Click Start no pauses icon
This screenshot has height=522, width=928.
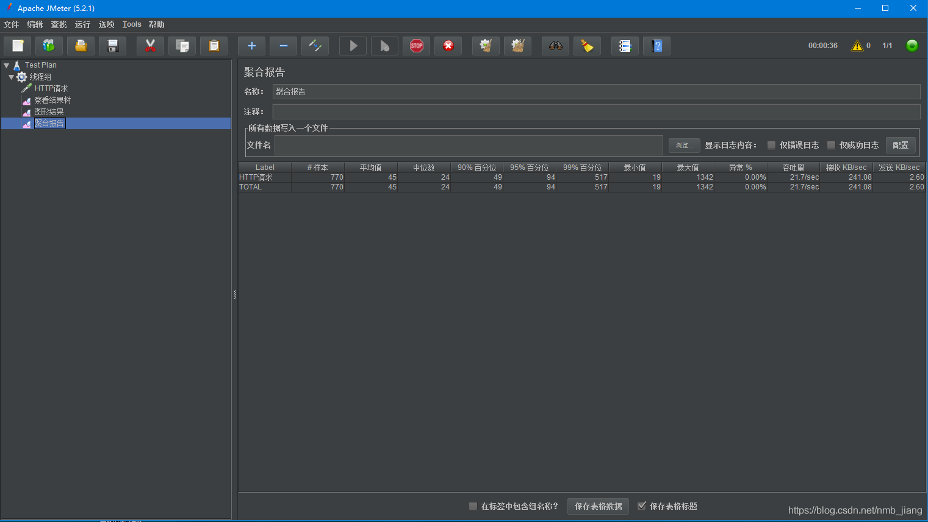pyautogui.click(x=384, y=46)
